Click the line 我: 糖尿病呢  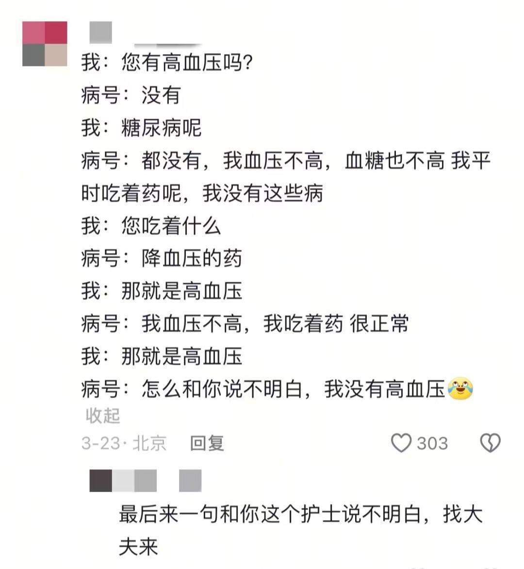[x=141, y=128]
